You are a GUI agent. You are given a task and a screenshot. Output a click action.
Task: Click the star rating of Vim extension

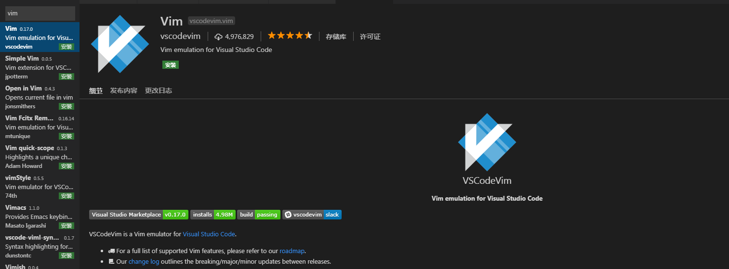290,36
